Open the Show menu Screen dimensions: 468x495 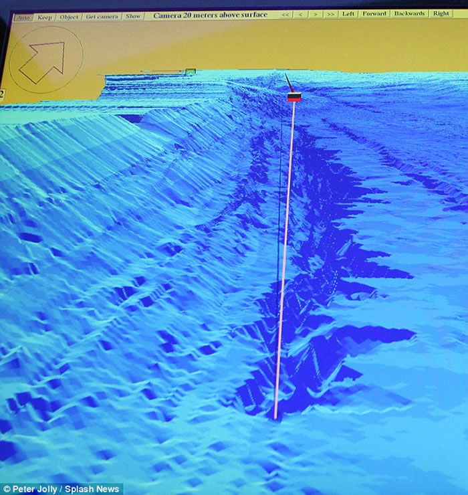pos(134,16)
